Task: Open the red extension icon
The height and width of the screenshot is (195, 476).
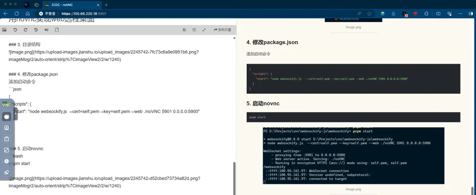Action: 416,13
